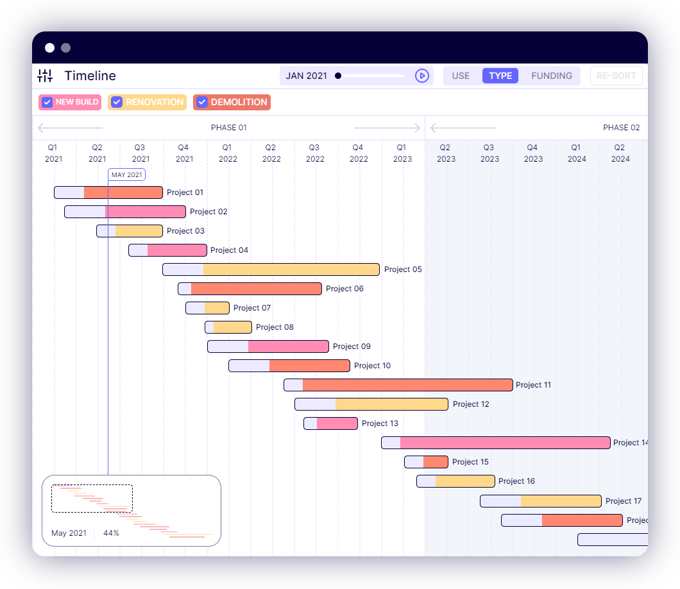
Task: Select the Project 05 renovation bar
Action: tap(291, 269)
